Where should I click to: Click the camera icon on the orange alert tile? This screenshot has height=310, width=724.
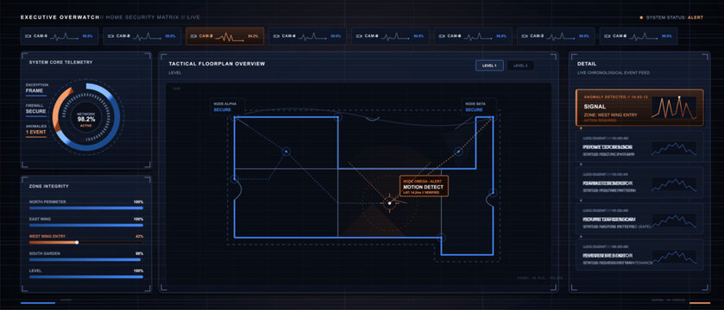(x=194, y=36)
